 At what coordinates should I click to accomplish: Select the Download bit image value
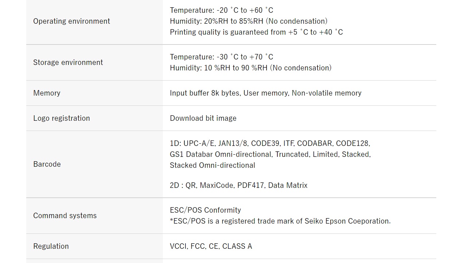click(203, 118)
